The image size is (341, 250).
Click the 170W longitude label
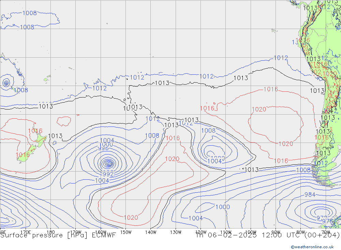click(76, 232)
